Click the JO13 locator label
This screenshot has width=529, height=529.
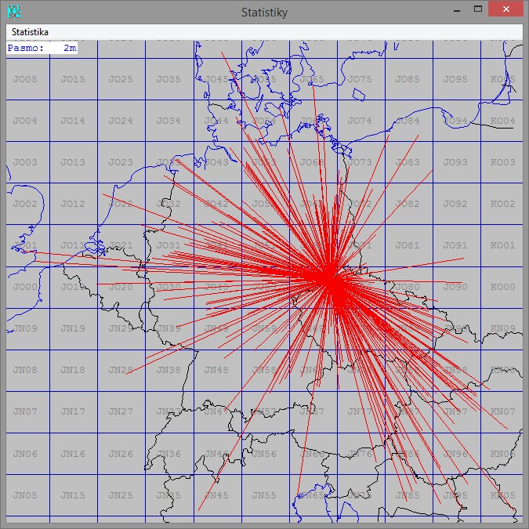click(x=73, y=162)
